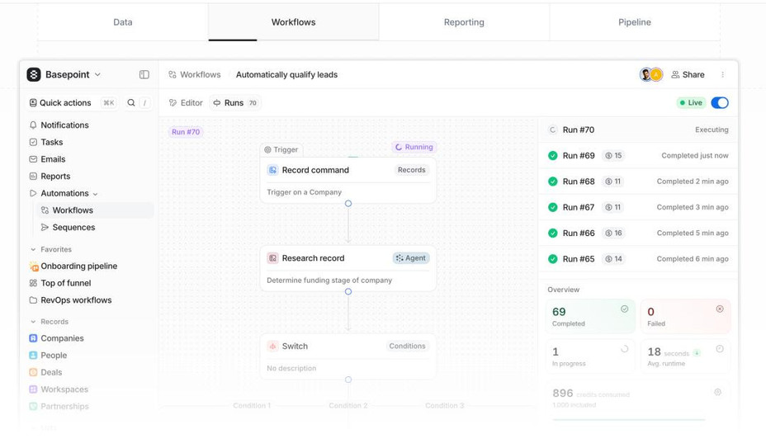Click the Trigger label tab

tap(281, 149)
